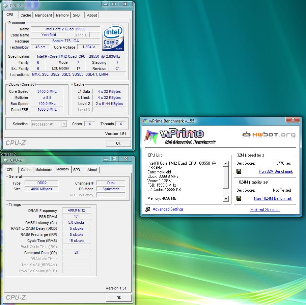Open the Cache tab in bottom CPU-Z window
The image size is (306, 305).
(26, 170)
